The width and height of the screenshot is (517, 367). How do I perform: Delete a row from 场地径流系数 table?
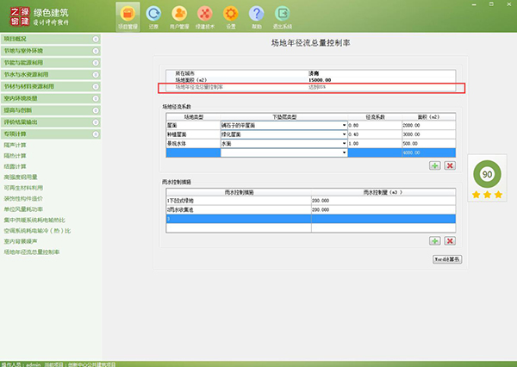(449, 165)
